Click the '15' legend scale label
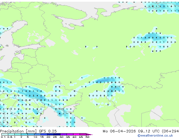179x138 pixels. pos(42,137)
